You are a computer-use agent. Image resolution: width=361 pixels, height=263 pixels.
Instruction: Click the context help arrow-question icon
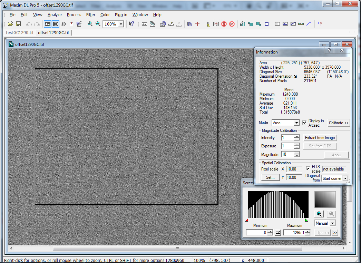[131, 24]
